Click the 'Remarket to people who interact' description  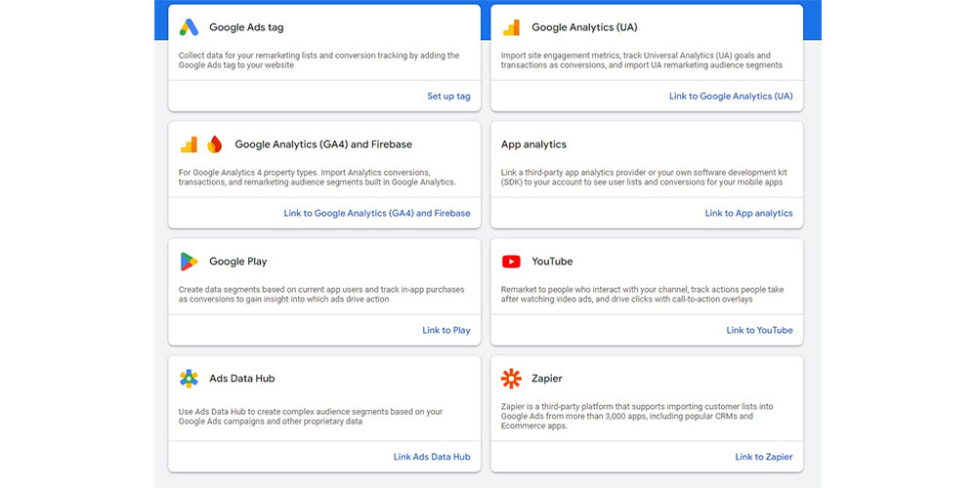click(643, 295)
